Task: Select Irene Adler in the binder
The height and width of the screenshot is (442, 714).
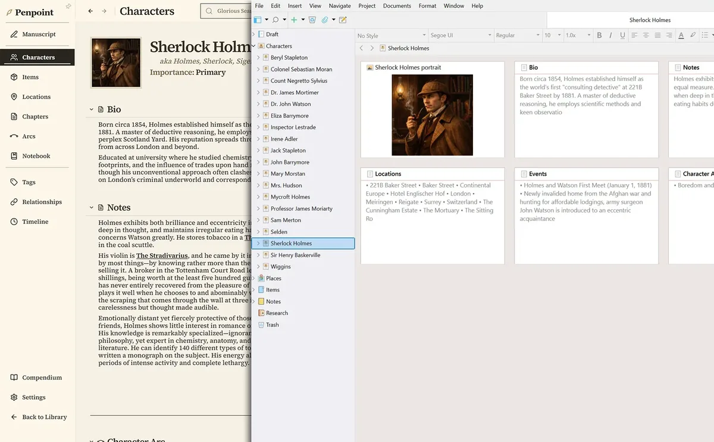Action: click(284, 139)
